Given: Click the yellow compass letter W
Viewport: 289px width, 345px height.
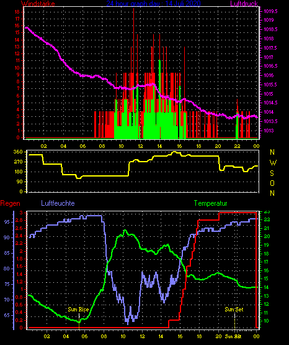Looking at the screenshot, I should click(273, 163).
